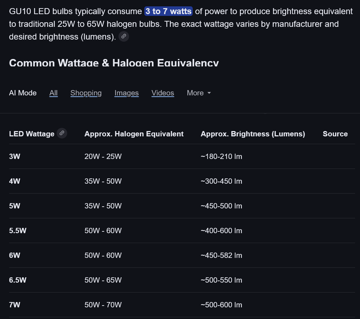Click the Common Wattage & Halogen Equivalency heading
The width and height of the screenshot is (360, 319).
click(x=114, y=63)
